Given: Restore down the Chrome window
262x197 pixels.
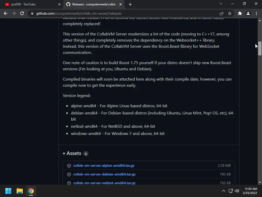Looking at the screenshot, I should point(244,4).
